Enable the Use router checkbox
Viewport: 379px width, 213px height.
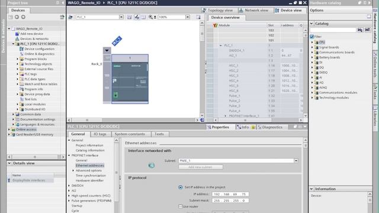point(180,206)
